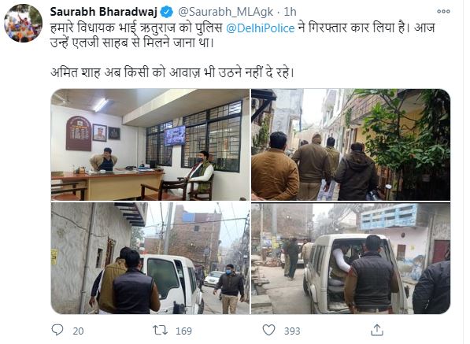Open the share tweet icon
This screenshot has width=470, height=344.
click(377, 330)
